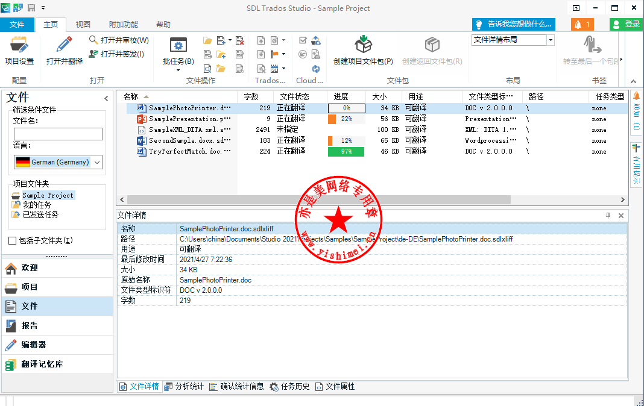Click the 97% progress bar of TryPerfectMatch
The image size is (644, 406).
click(346, 152)
